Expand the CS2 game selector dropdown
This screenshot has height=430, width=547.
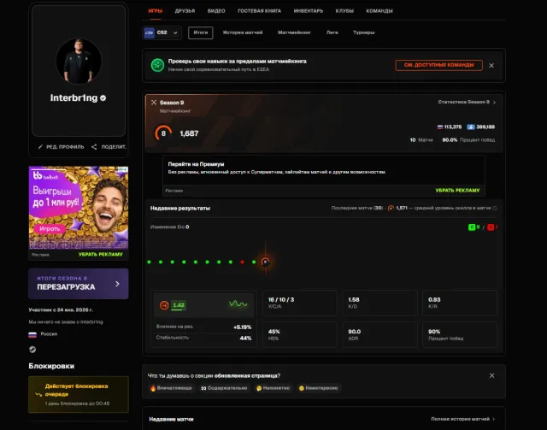click(162, 32)
